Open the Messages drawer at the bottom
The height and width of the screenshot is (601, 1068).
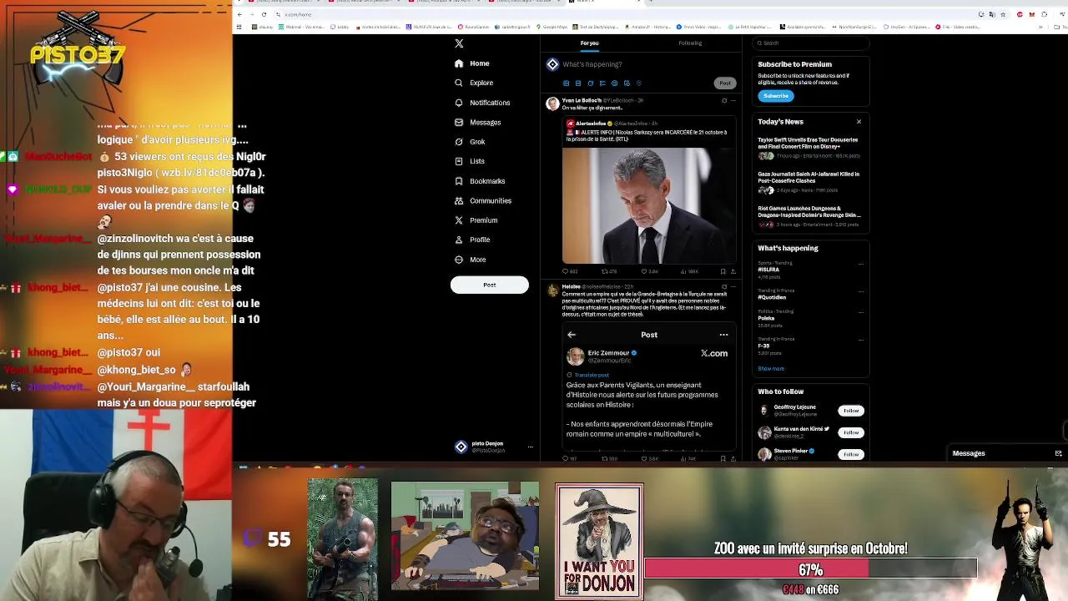pyautogui.click(x=1005, y=453)
